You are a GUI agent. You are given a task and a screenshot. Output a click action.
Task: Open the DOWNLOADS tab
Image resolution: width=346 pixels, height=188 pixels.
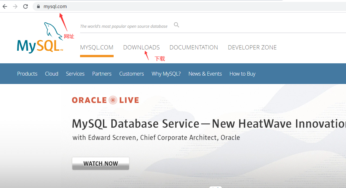[141, 47]
